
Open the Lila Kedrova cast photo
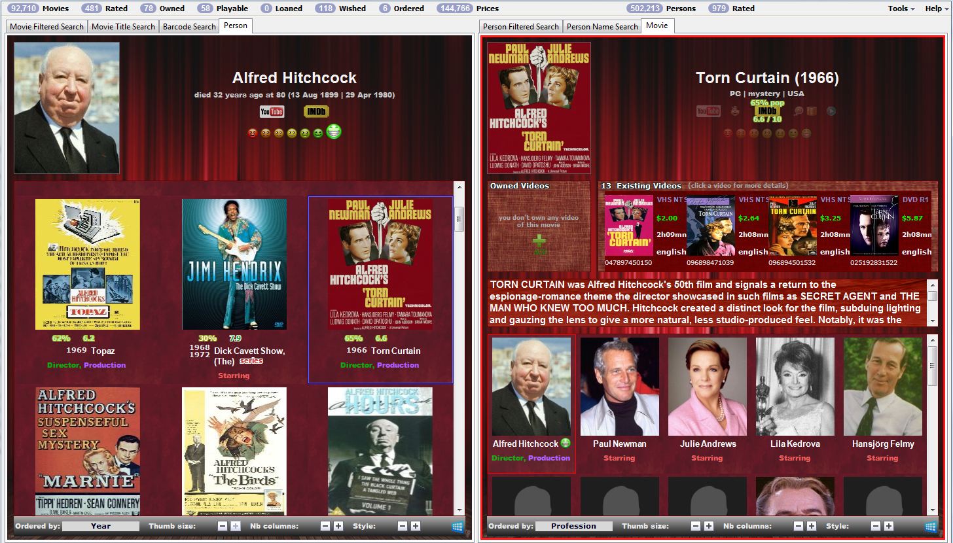[795, 387]
